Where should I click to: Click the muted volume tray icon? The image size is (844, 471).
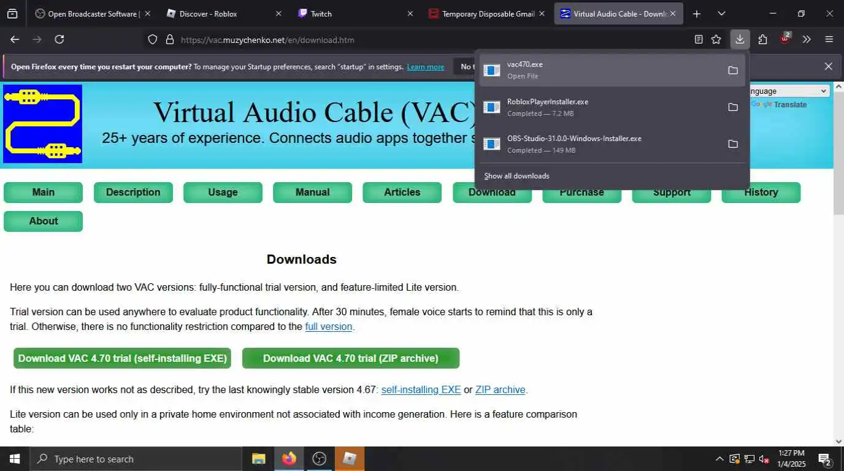tap(764, 459)
